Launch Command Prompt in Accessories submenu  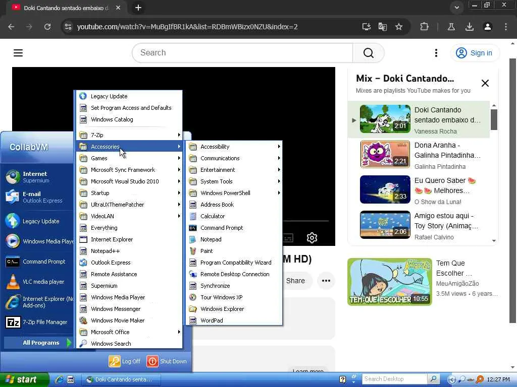(x=234, y=228)
